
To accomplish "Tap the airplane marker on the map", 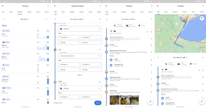I will (x=183, y=47).
